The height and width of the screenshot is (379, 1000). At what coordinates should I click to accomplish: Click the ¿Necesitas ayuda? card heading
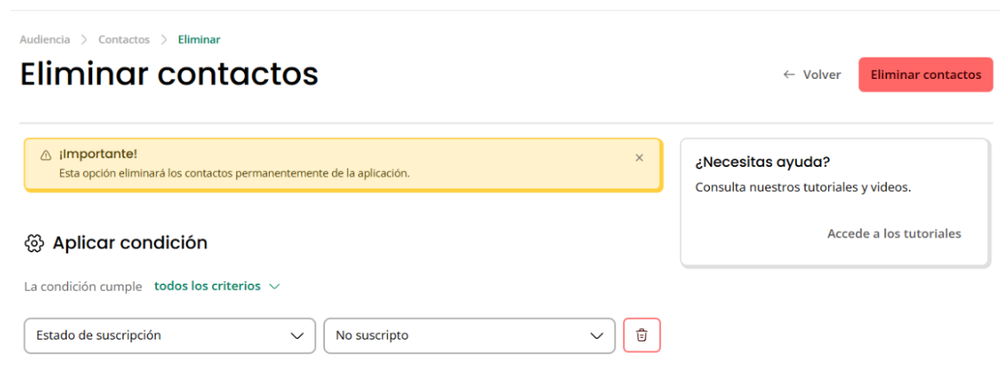[762, 162]
